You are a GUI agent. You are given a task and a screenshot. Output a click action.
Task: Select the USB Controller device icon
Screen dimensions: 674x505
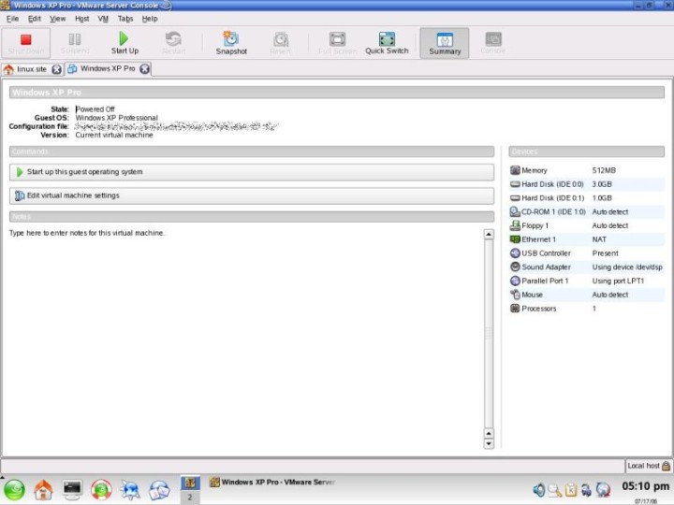(515, 253)
